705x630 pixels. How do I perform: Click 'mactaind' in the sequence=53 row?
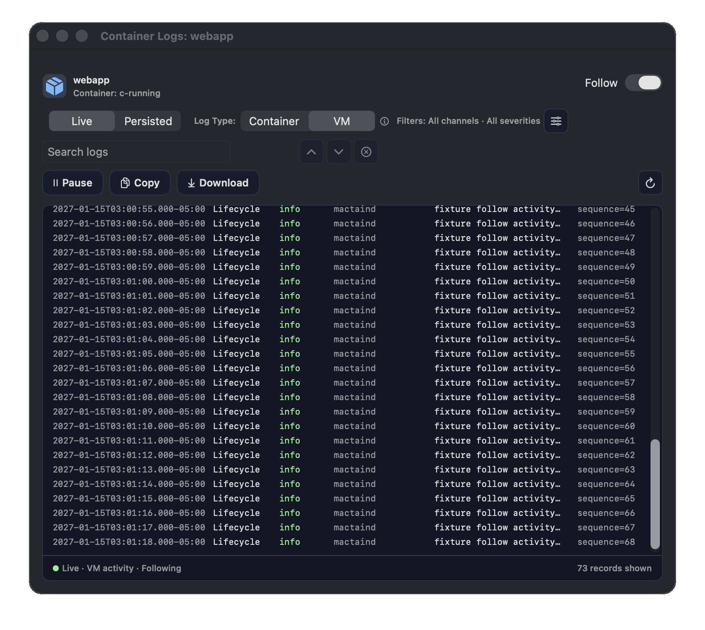(355, 325)
